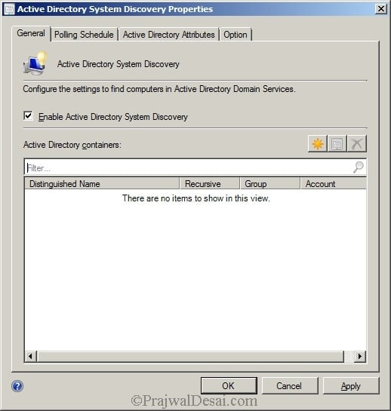Click the title bar window icon

coord(9,9)
